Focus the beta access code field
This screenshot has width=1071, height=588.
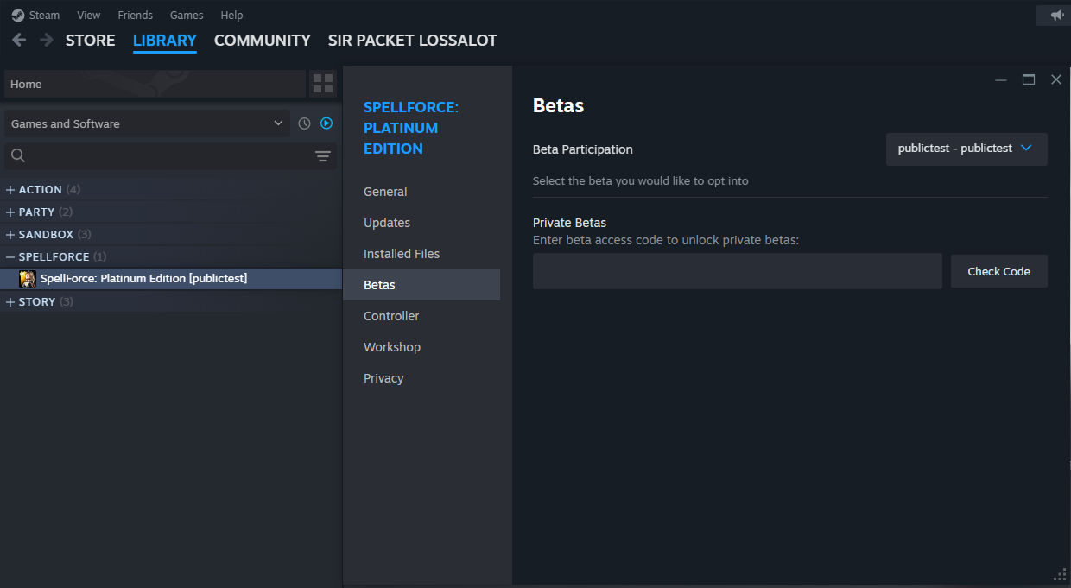coord(737,271)
